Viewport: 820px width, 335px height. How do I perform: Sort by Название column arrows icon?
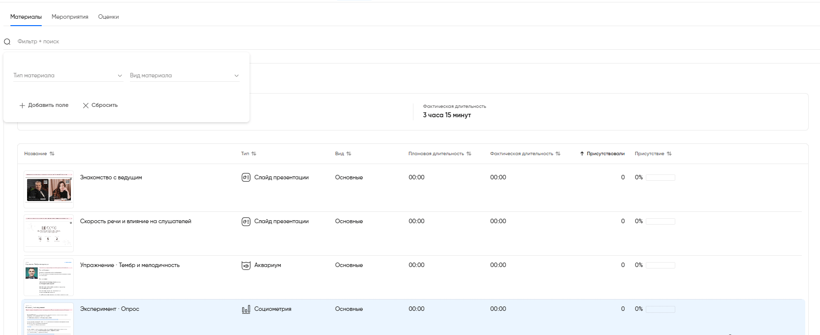[x=52, y=154]
